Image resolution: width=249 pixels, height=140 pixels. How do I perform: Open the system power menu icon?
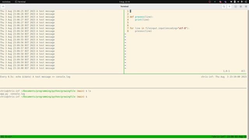coord(246,2)
